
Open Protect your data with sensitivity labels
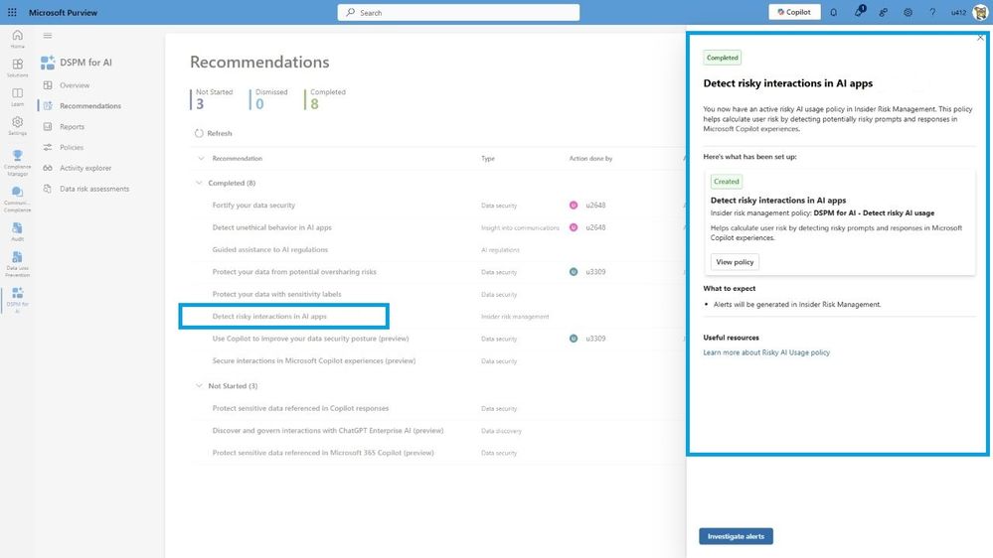click(276, 294)
